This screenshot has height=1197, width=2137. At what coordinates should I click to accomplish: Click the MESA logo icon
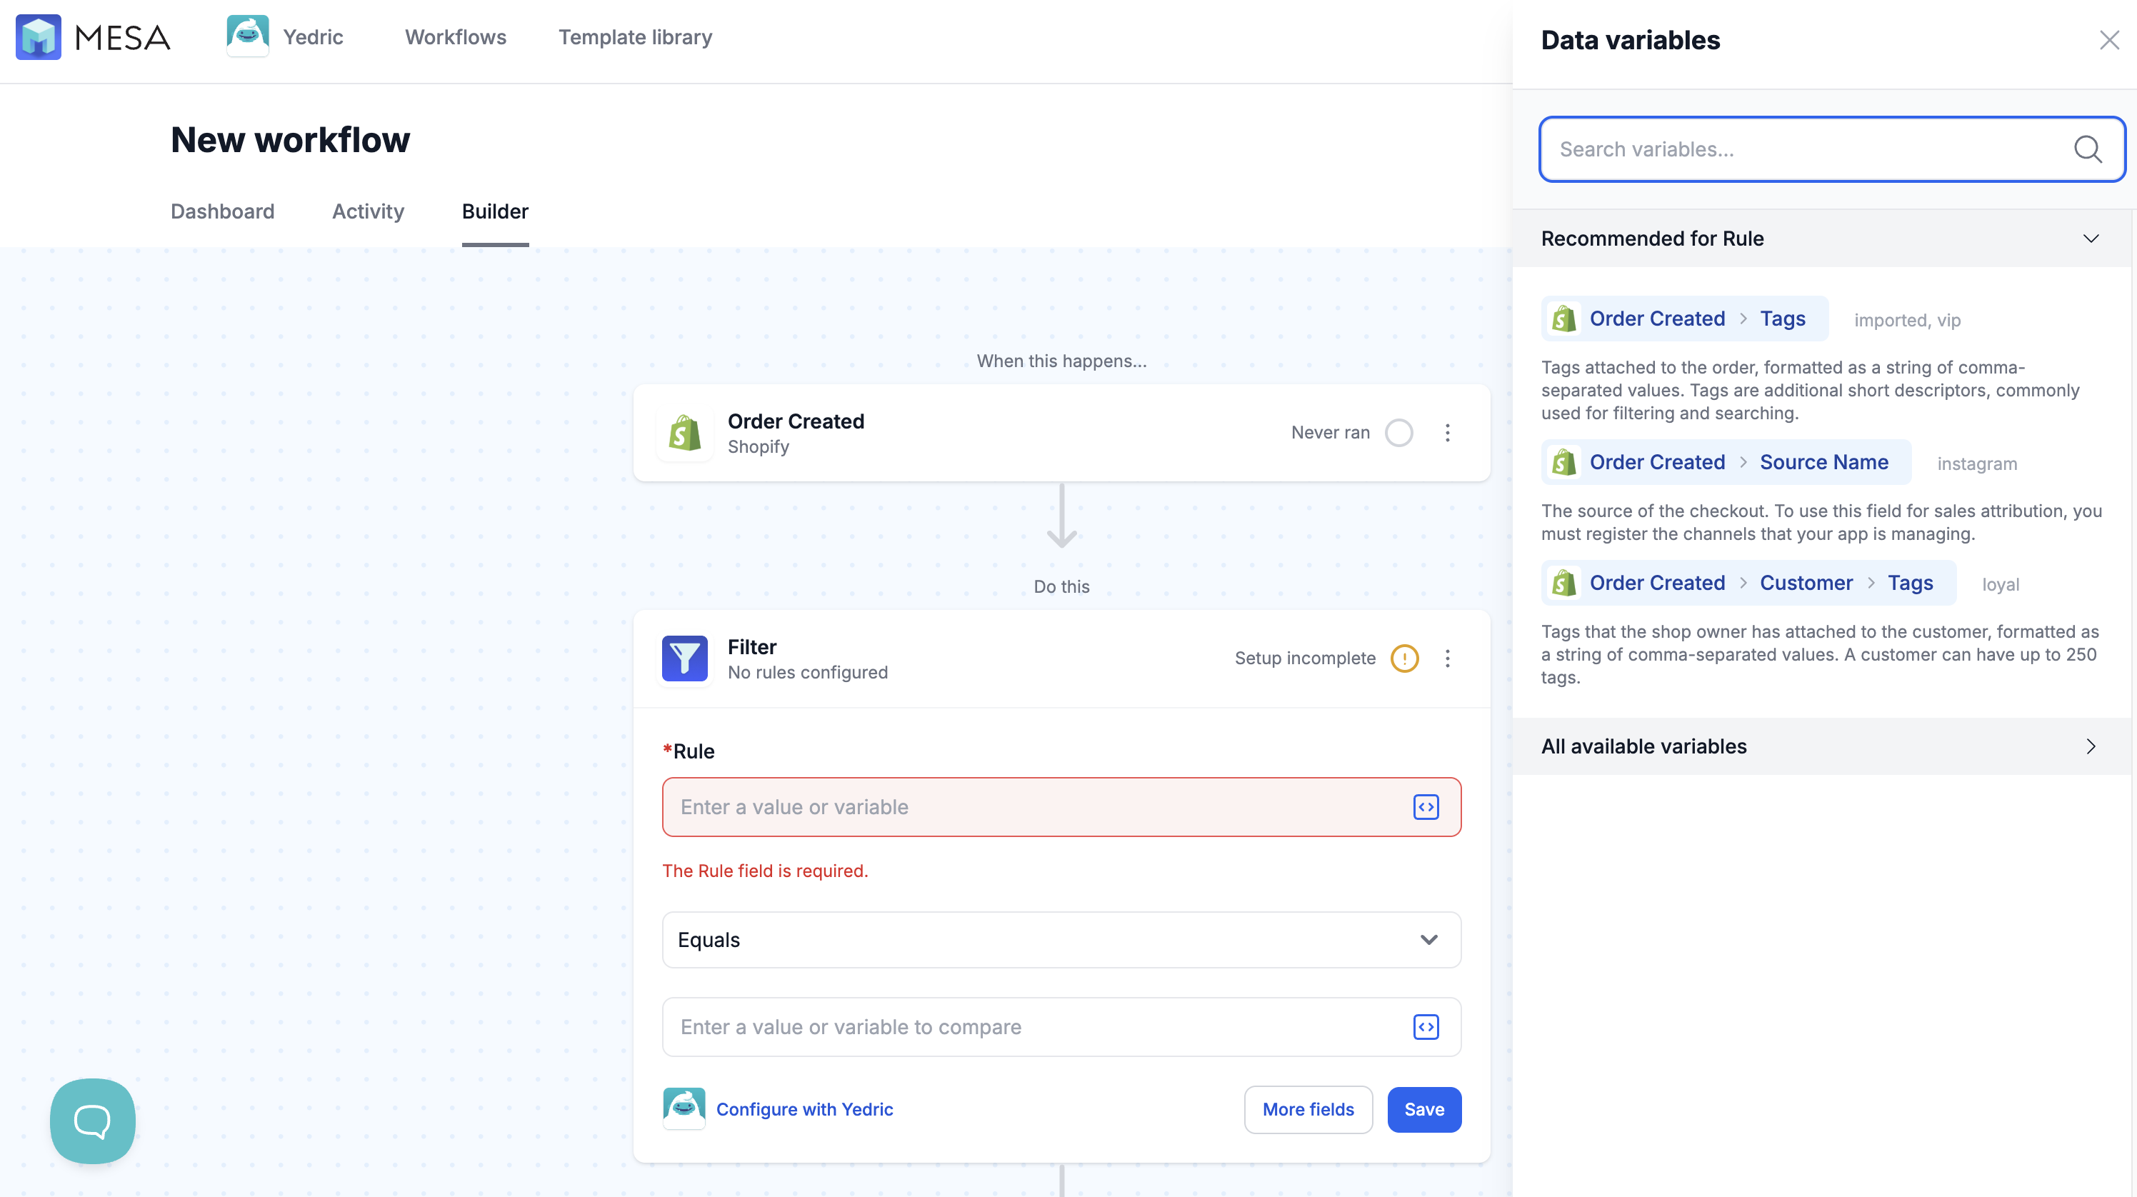pyautogui.click(x=38, y=37)
